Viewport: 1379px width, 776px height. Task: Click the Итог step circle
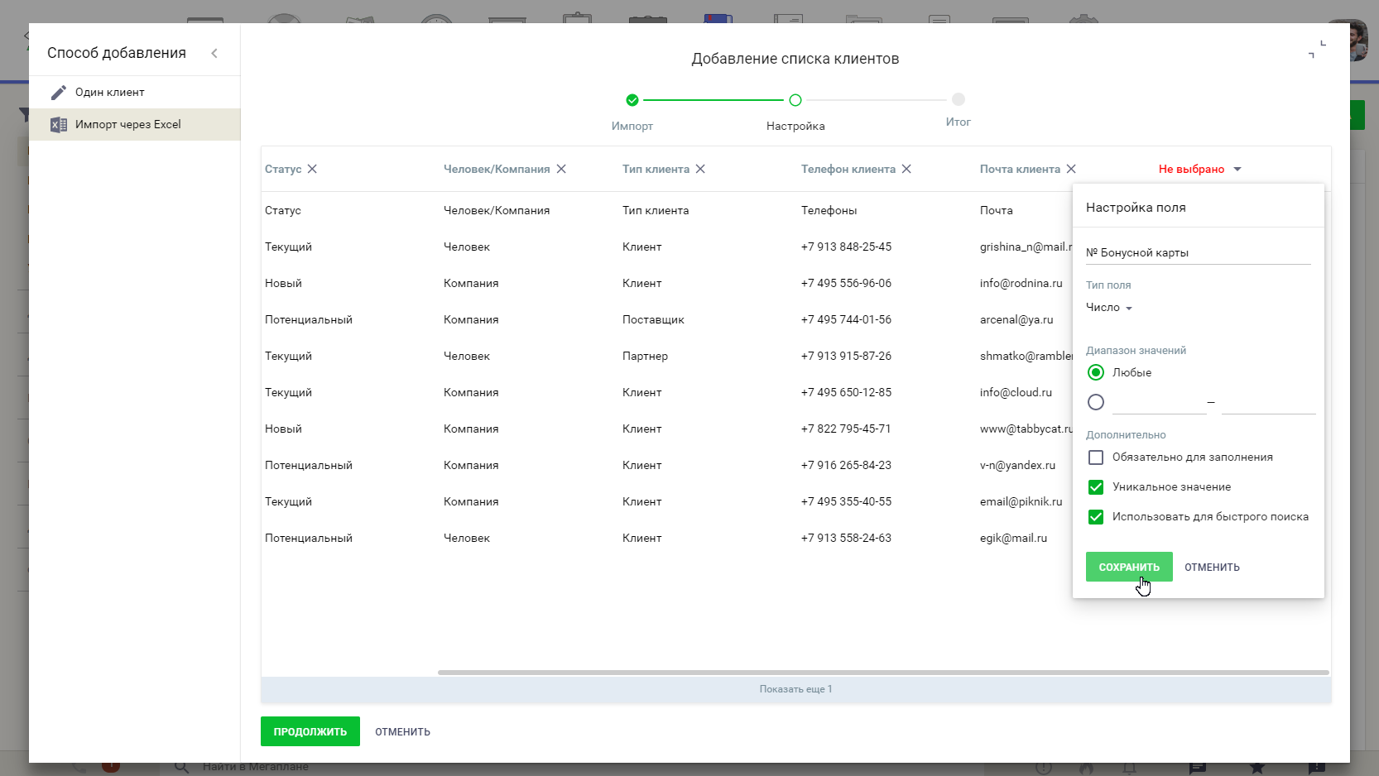[x=959, y=99]
